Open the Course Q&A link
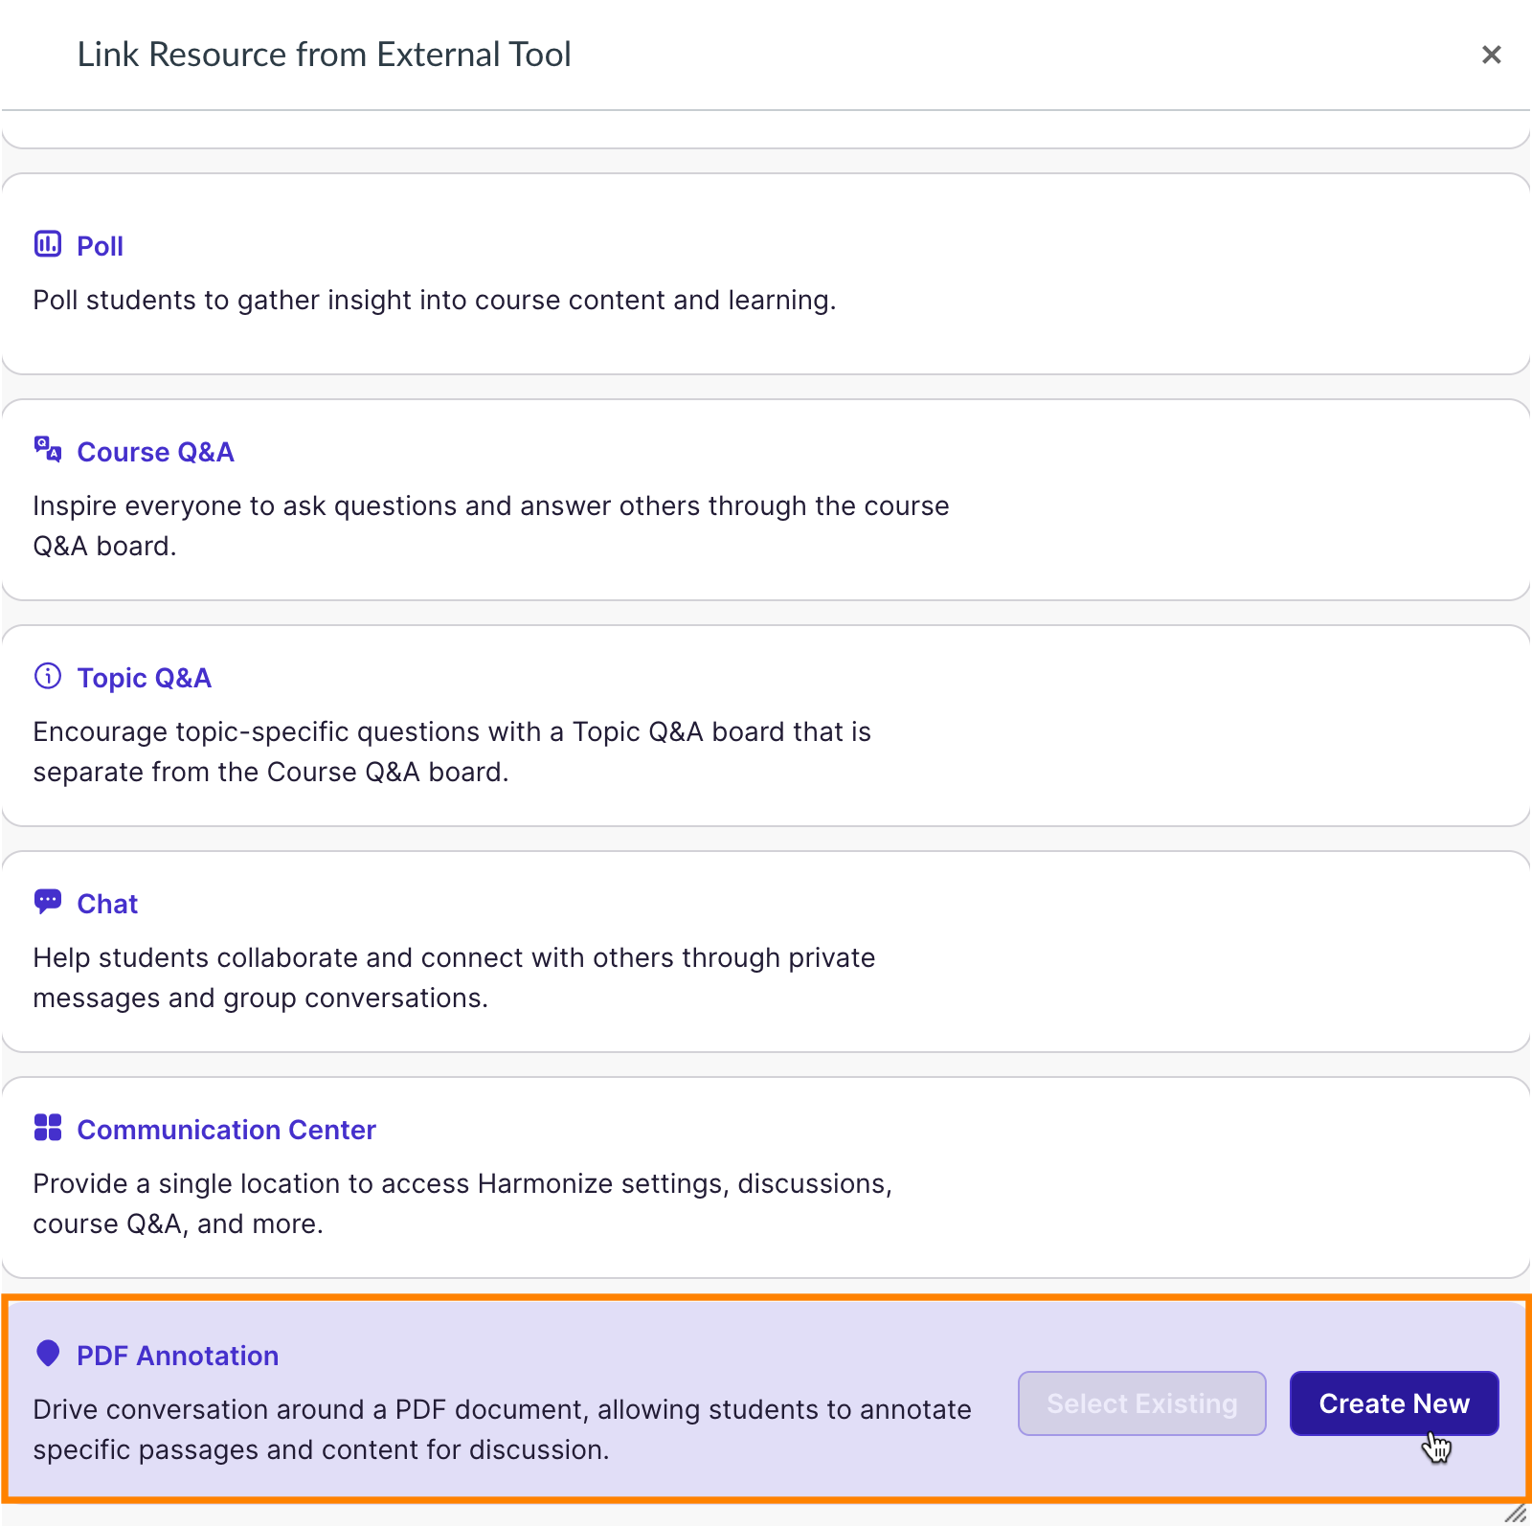 156,451
